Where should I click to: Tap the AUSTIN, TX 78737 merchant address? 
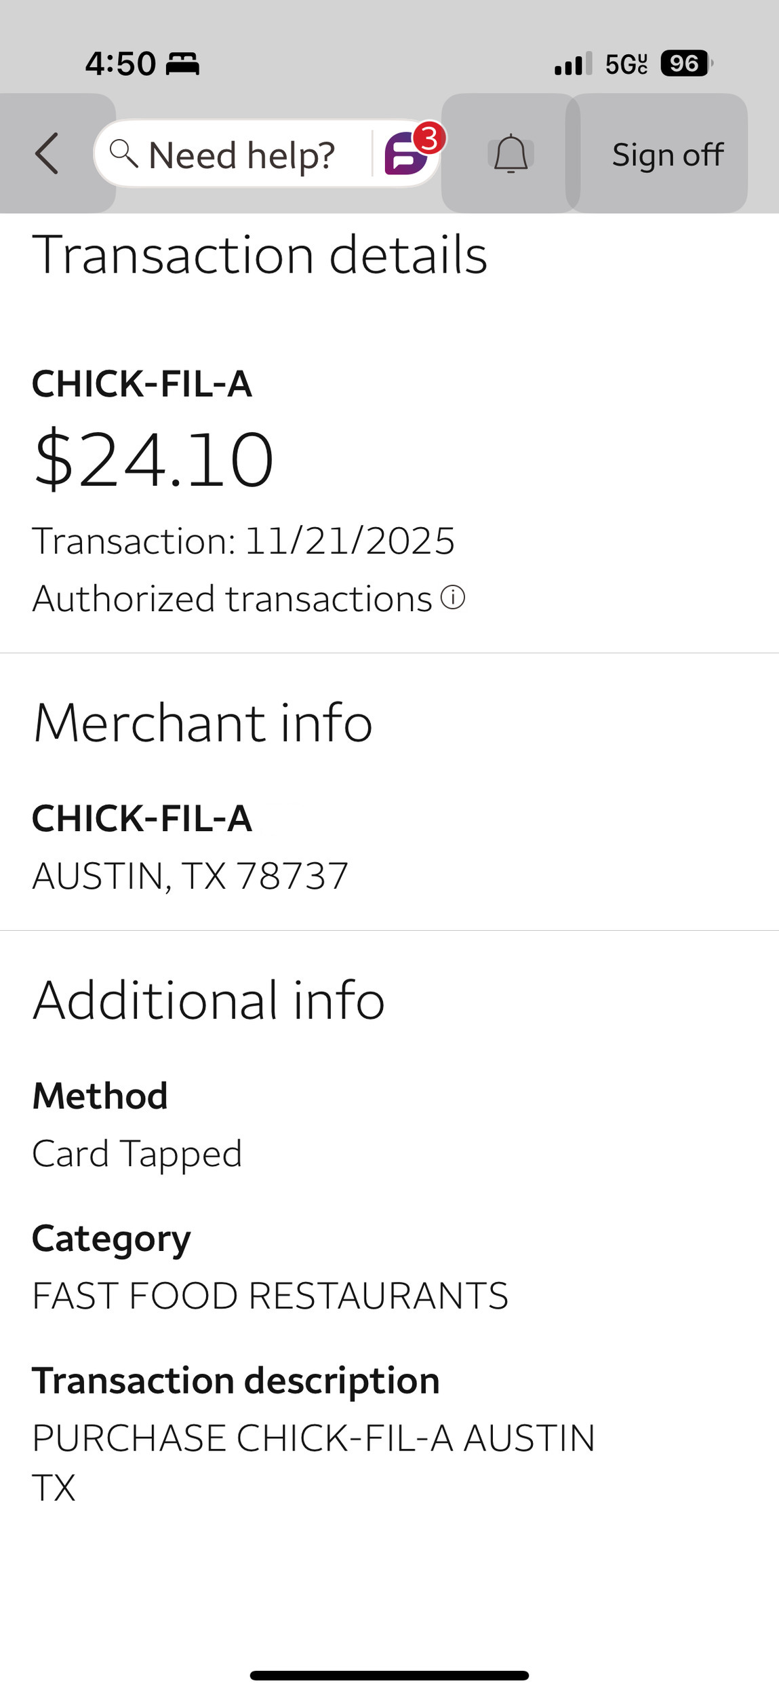pos(191,875)
